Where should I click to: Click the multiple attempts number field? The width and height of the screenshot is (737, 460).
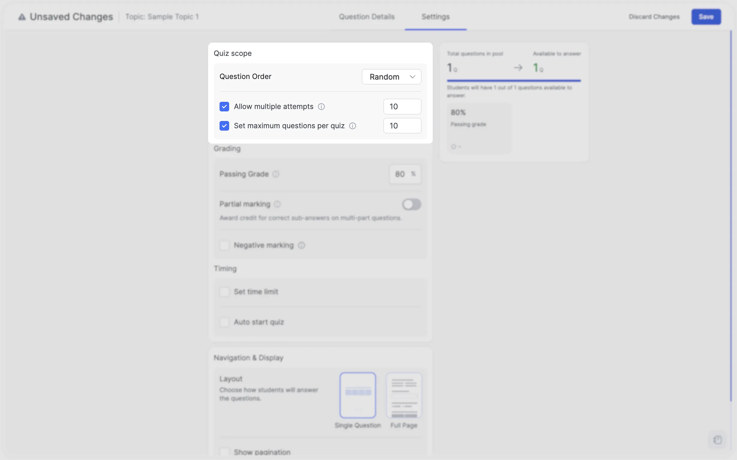402,107
